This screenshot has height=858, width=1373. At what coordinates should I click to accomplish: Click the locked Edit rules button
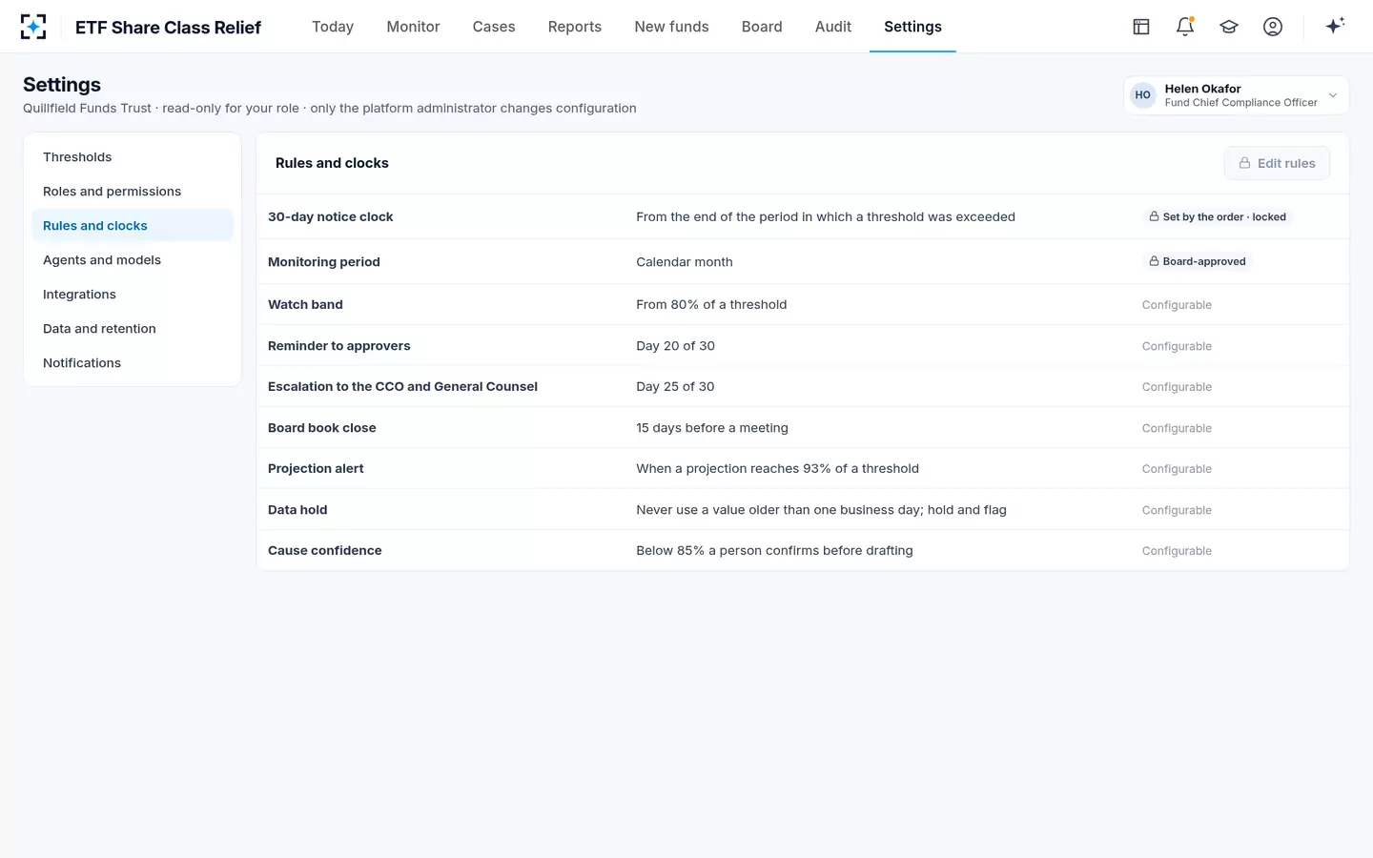pyautogui.click(x=1277, y=163)
